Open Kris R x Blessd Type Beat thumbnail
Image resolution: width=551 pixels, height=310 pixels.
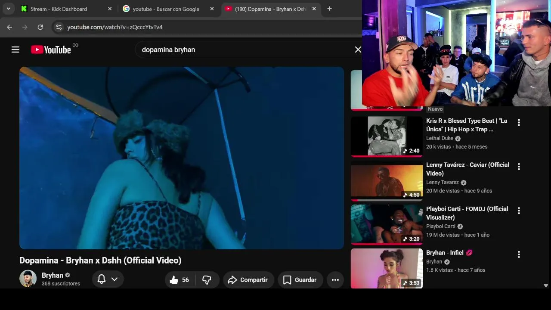pyautogui.click(x=387, y=136)
